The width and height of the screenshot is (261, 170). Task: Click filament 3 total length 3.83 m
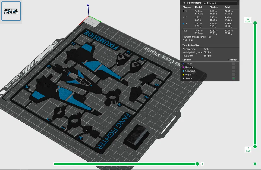(228, 24)
